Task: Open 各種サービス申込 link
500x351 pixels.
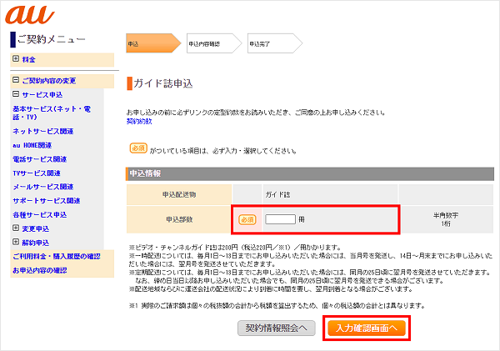Action: [x=42, y=214]
